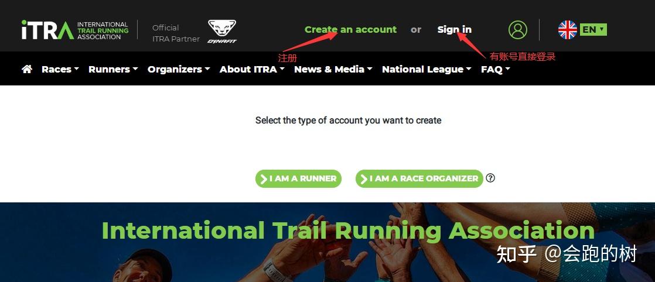Viewport: 655px width, 282px height.
Task: Click the Create an account link
Action: 350,30
